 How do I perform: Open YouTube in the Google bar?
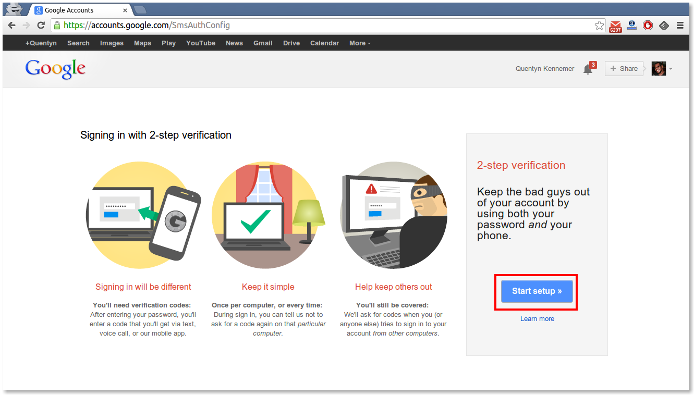pyautogui.click(x=201, y=43)
